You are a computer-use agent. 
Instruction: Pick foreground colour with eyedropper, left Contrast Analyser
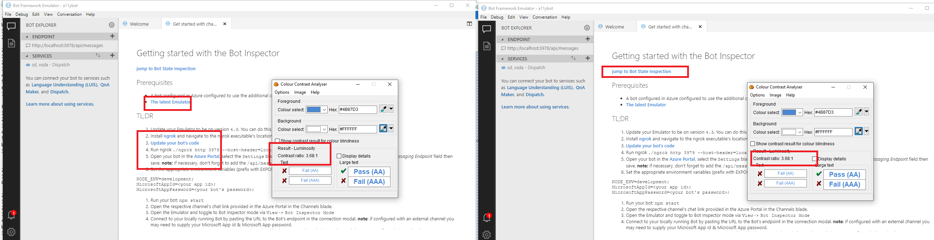tap(383, 109)
